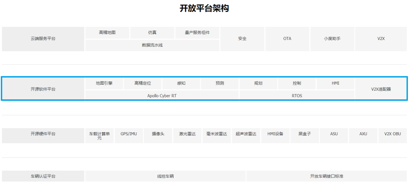Click the 地图引擎 module
Image resolution: width=409 pixels, height=184 pixels.
(104, 83)
